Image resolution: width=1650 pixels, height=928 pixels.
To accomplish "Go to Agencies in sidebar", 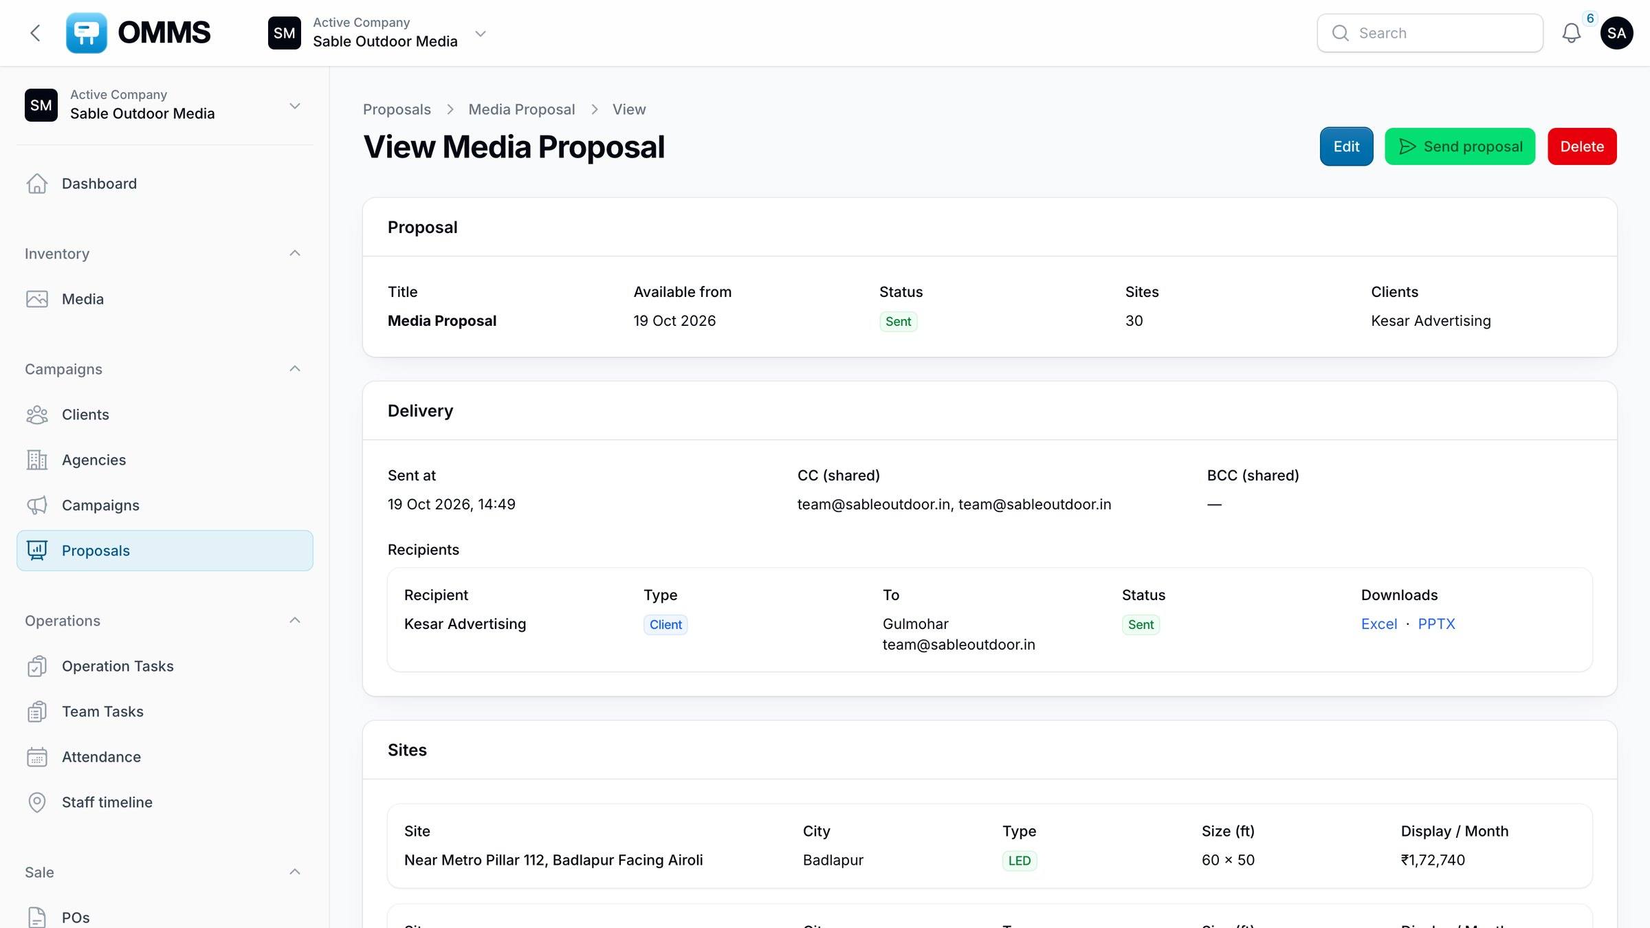I will 165,460.
